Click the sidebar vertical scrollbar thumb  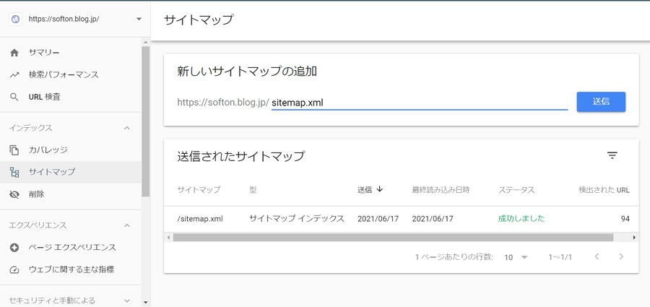click(145, 121)
